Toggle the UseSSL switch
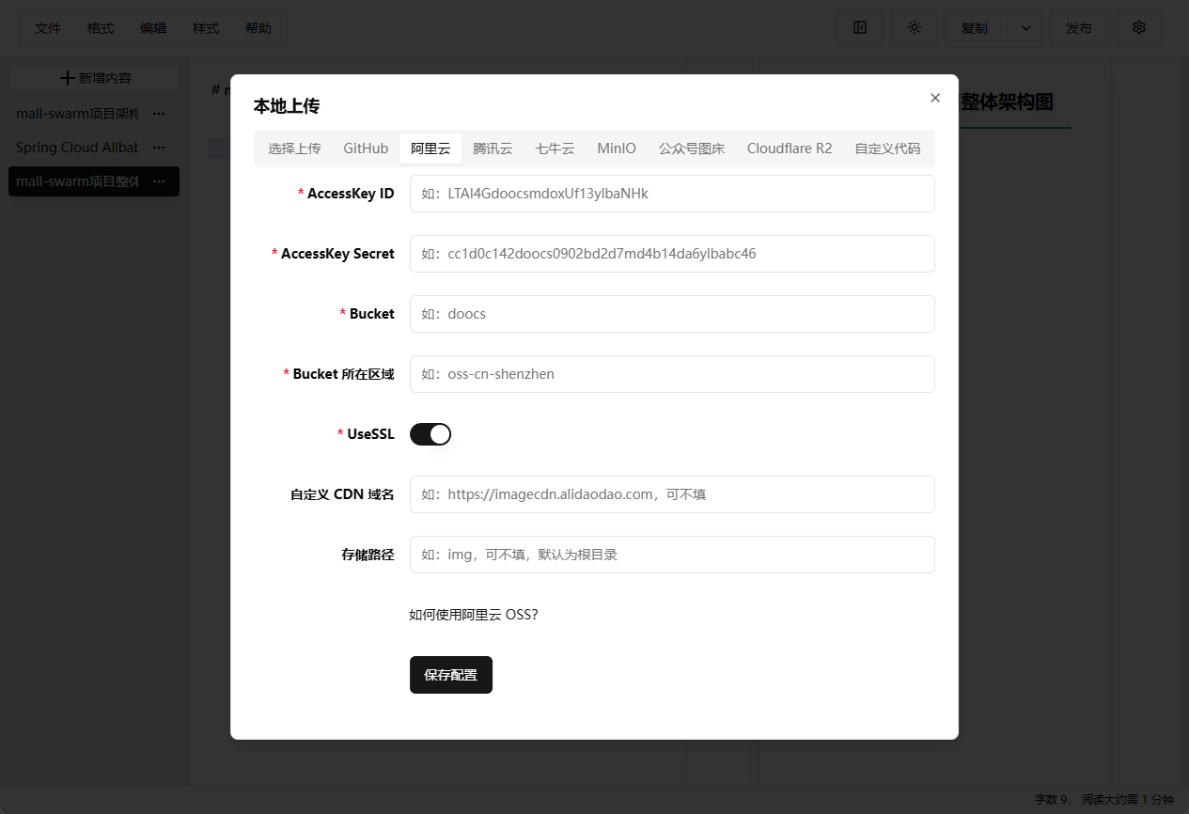Image resolution: width=1189 pixels, height=814 pixels. (x=430, y=434)
